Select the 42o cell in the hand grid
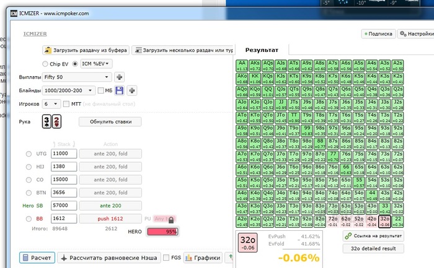 click(x=372, y=222)
